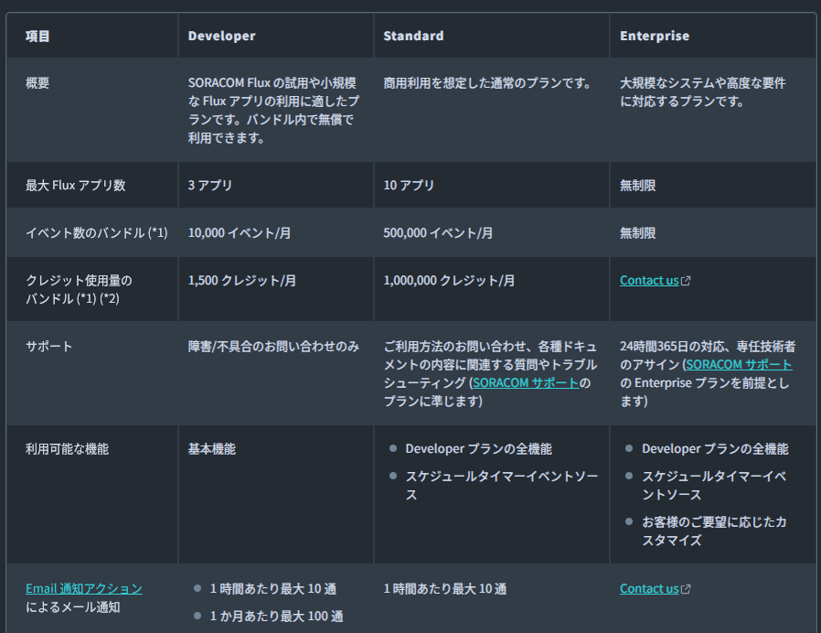The image size is (821, 633).
Task: Select the 3 アプリ cell
Action: (x=210, y=185)
